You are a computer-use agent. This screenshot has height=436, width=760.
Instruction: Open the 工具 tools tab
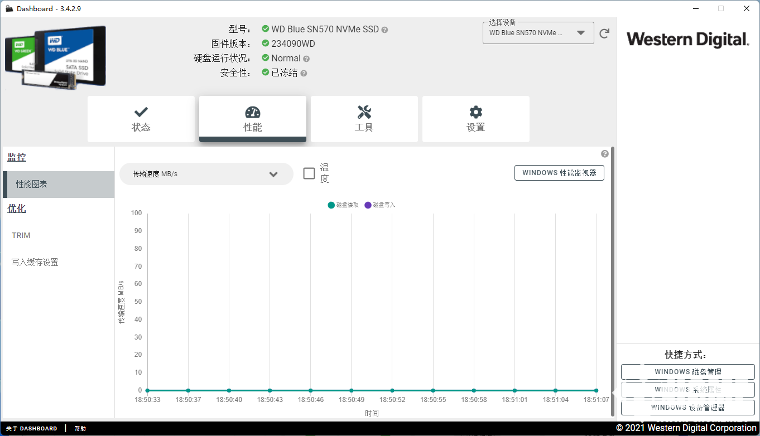point(364,119)
